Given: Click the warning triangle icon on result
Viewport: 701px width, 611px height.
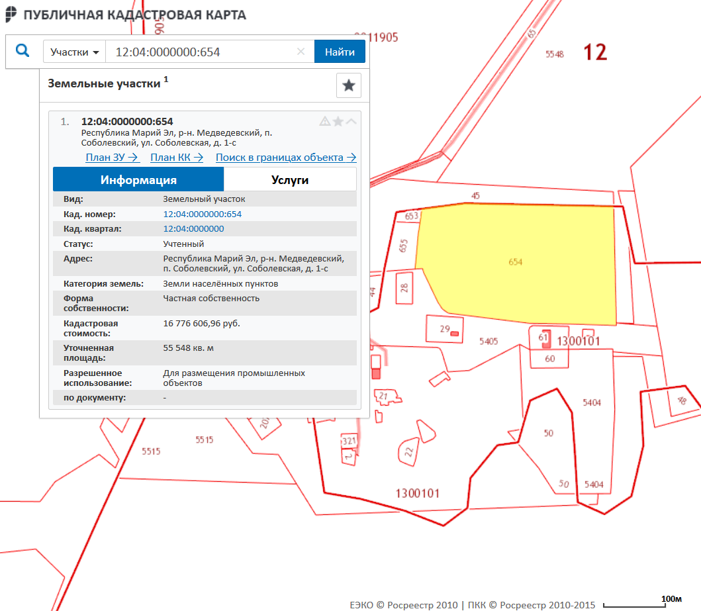Looking at the screenshot, I should coord(325,121).
